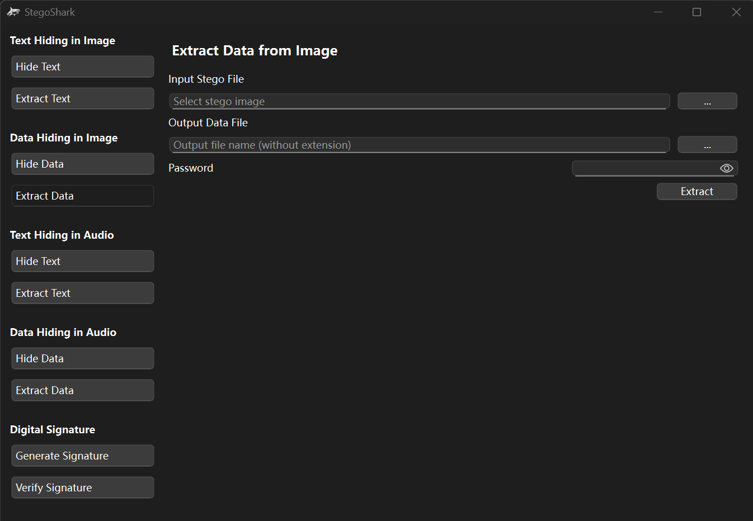Close the StegoShark window
Viewport: 753px width, 521px height.
pyautogui.click(x=736, y=12)
